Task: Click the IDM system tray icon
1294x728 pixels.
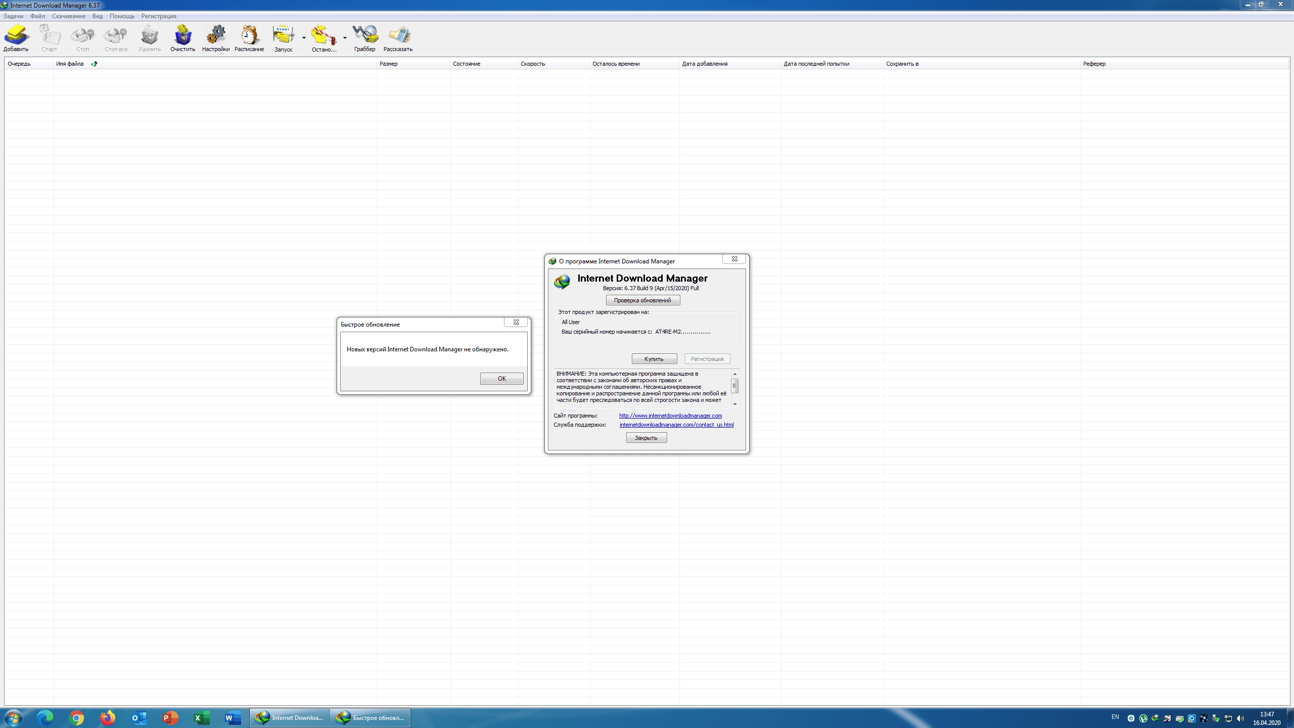Action: tap(1156, 718)
